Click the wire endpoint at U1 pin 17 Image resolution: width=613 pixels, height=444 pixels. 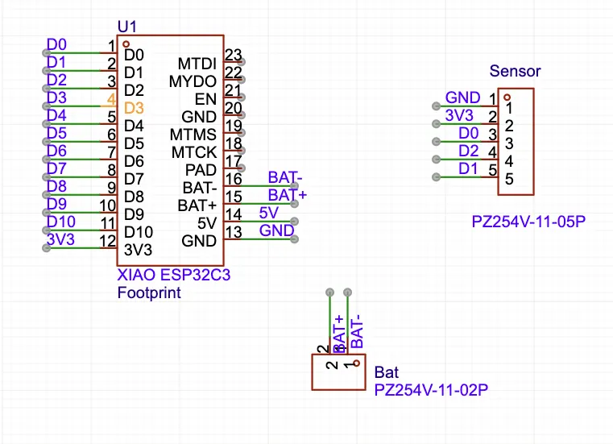coord(241,168)
